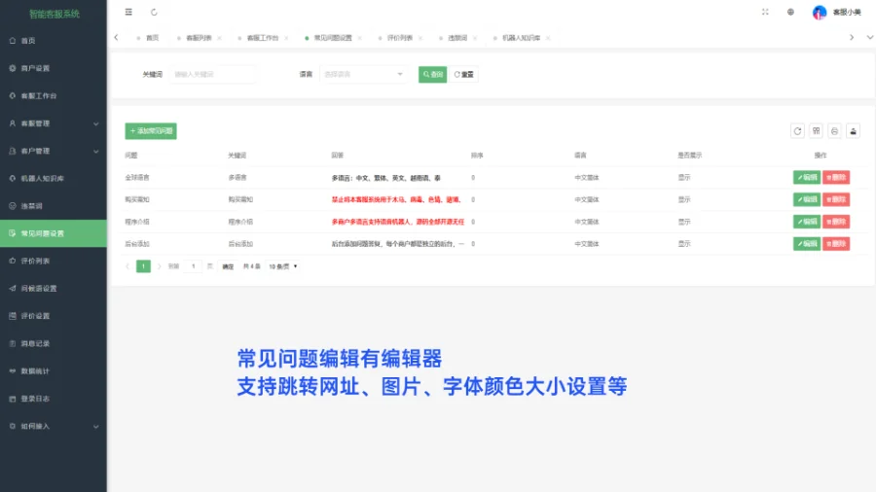Switch to the 评价列表 tab
The image size is (876, 492).
click(x=400, y=38)
